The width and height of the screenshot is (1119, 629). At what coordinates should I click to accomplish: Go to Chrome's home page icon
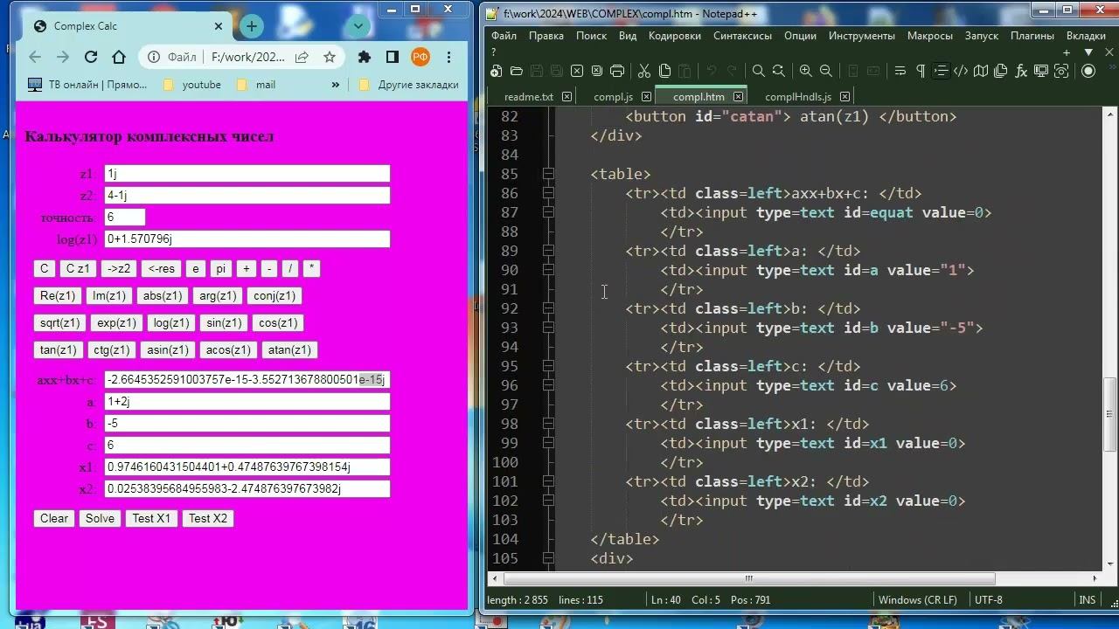119,57
